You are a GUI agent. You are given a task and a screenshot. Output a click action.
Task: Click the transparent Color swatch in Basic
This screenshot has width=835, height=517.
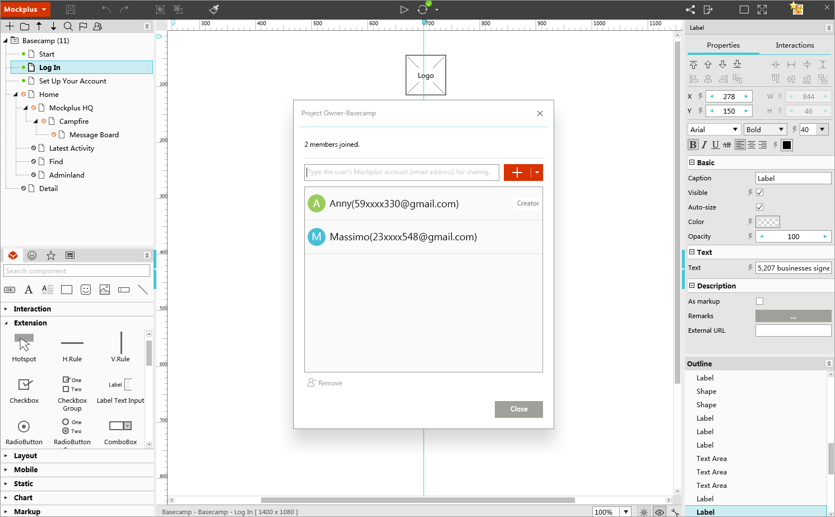point(768,222)
